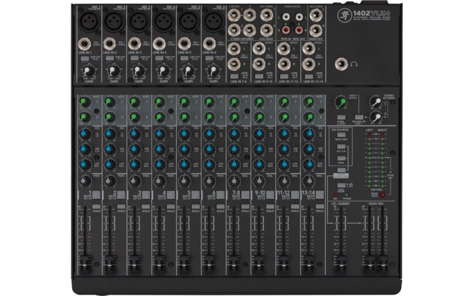Toggle the LEVEL switch for LINE IN 9-10
Screen dimensions: 474x296
[259, 77]
